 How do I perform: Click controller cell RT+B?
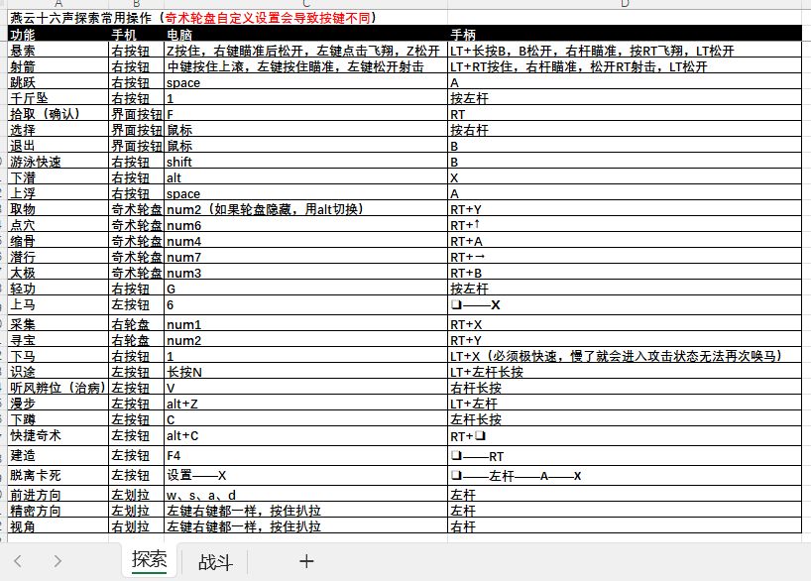(625, 273)
